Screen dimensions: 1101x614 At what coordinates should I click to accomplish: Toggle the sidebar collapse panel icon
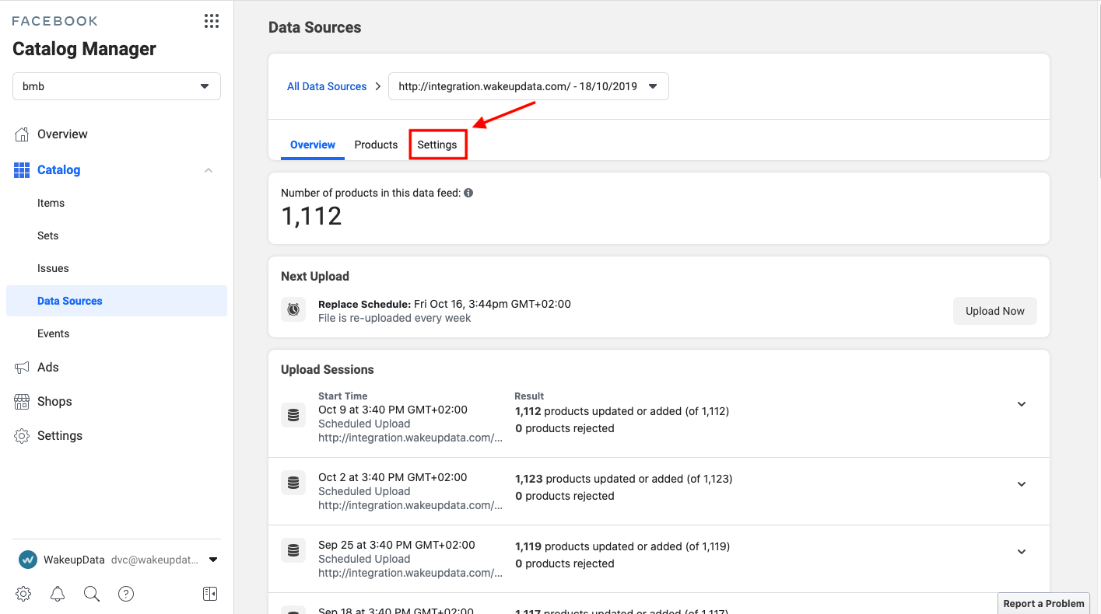210,594
